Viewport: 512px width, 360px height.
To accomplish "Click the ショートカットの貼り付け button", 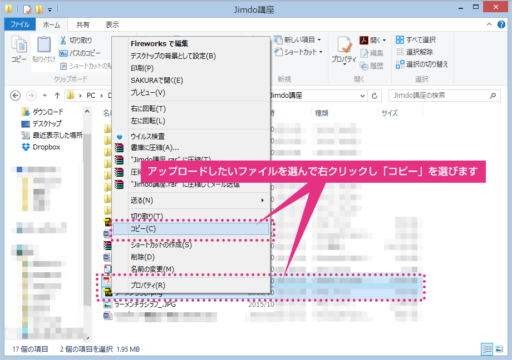I will click(x=86, y=66).
